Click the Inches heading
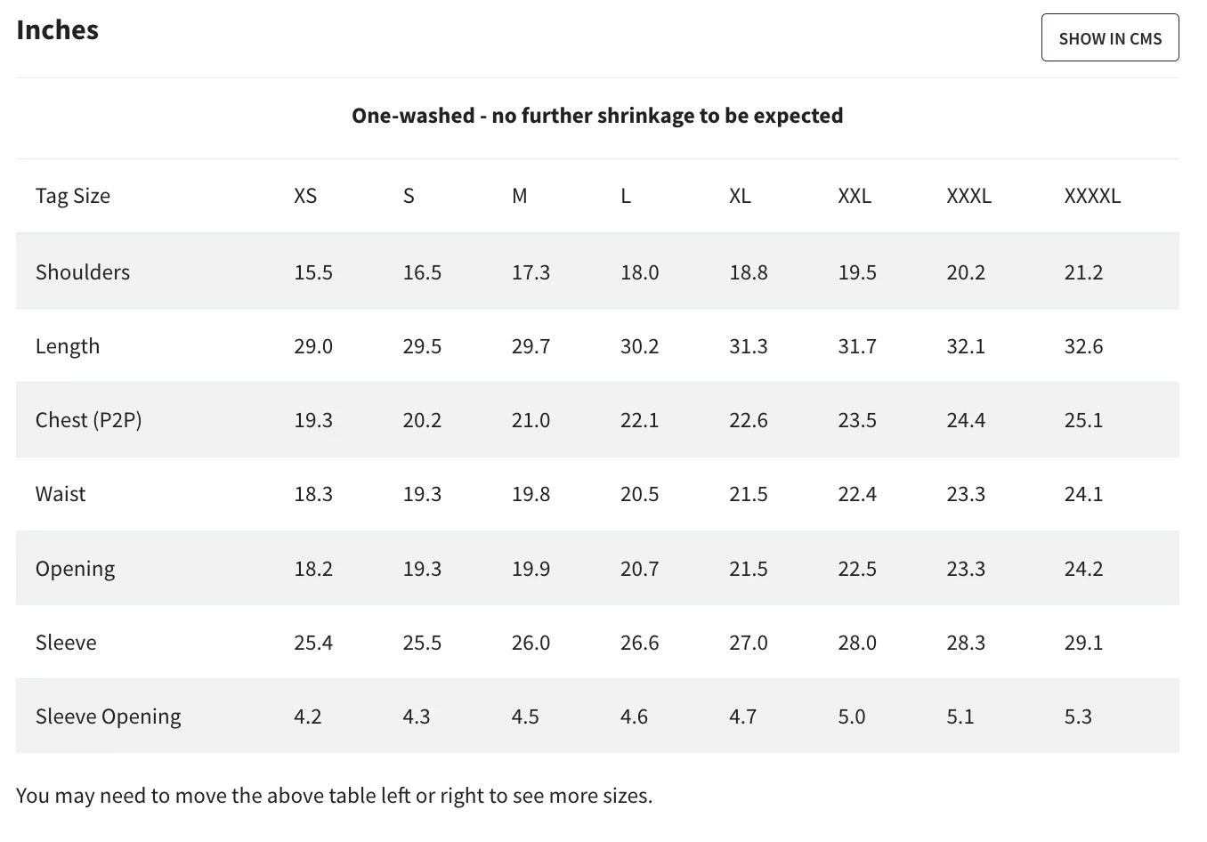Image resolution: width=1207 pixels, height=842 pixels. click(x=58, y=30)
